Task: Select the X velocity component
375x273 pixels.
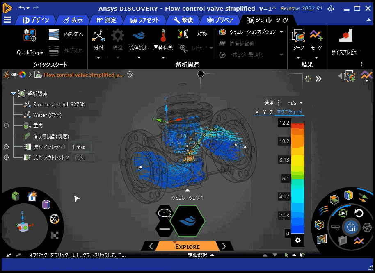Action: [257, 112]
